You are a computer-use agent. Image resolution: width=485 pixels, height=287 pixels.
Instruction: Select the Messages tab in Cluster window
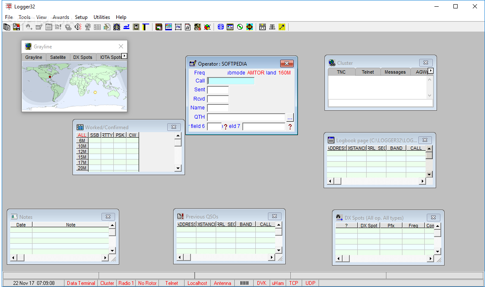point(395,72)
